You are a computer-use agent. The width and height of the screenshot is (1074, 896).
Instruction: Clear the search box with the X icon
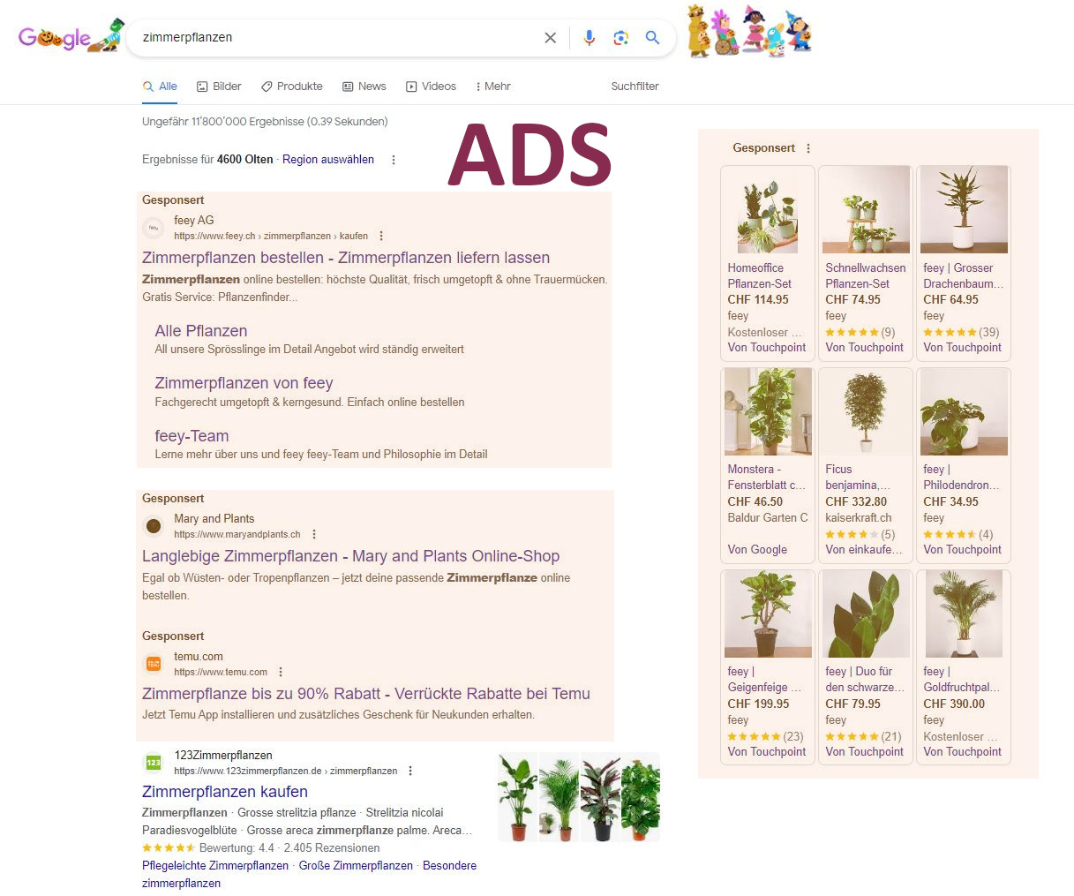(550, 38)
